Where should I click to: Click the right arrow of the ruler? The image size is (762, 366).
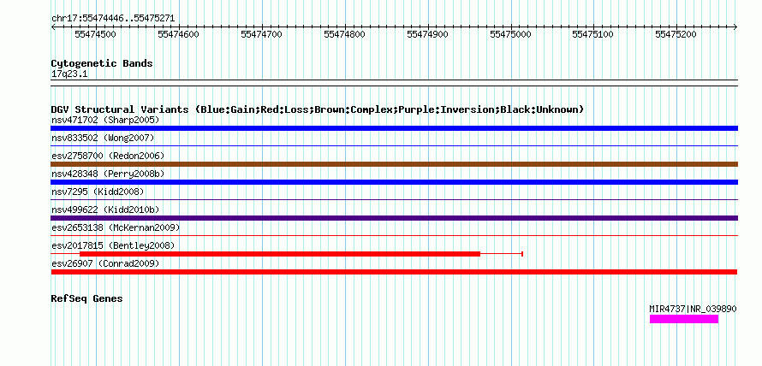[735, 27]
